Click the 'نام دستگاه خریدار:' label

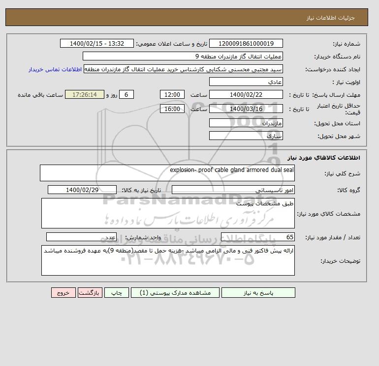337,56
